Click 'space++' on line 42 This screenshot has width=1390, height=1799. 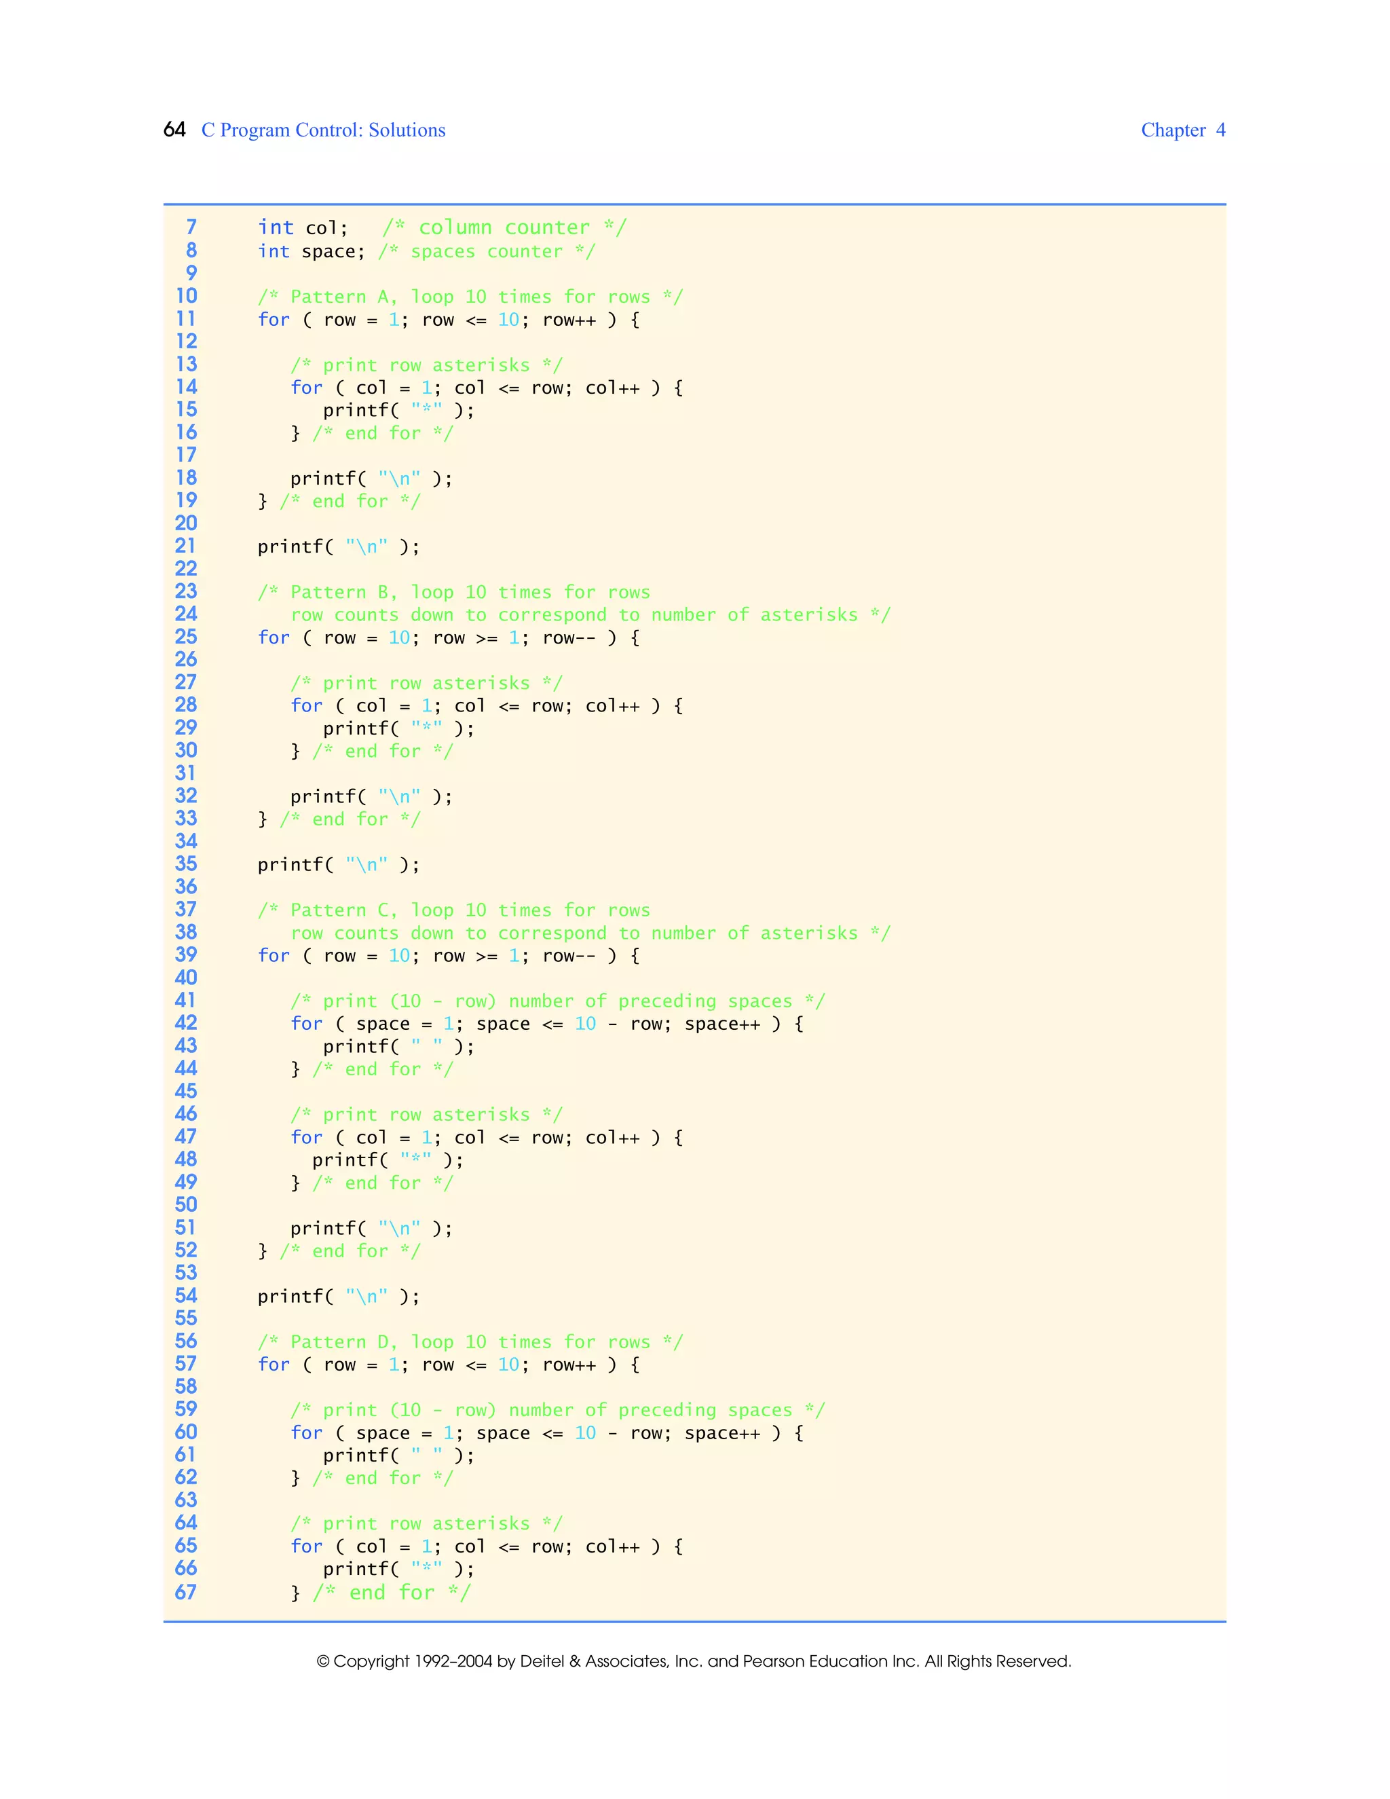[x=722, y=1024]
